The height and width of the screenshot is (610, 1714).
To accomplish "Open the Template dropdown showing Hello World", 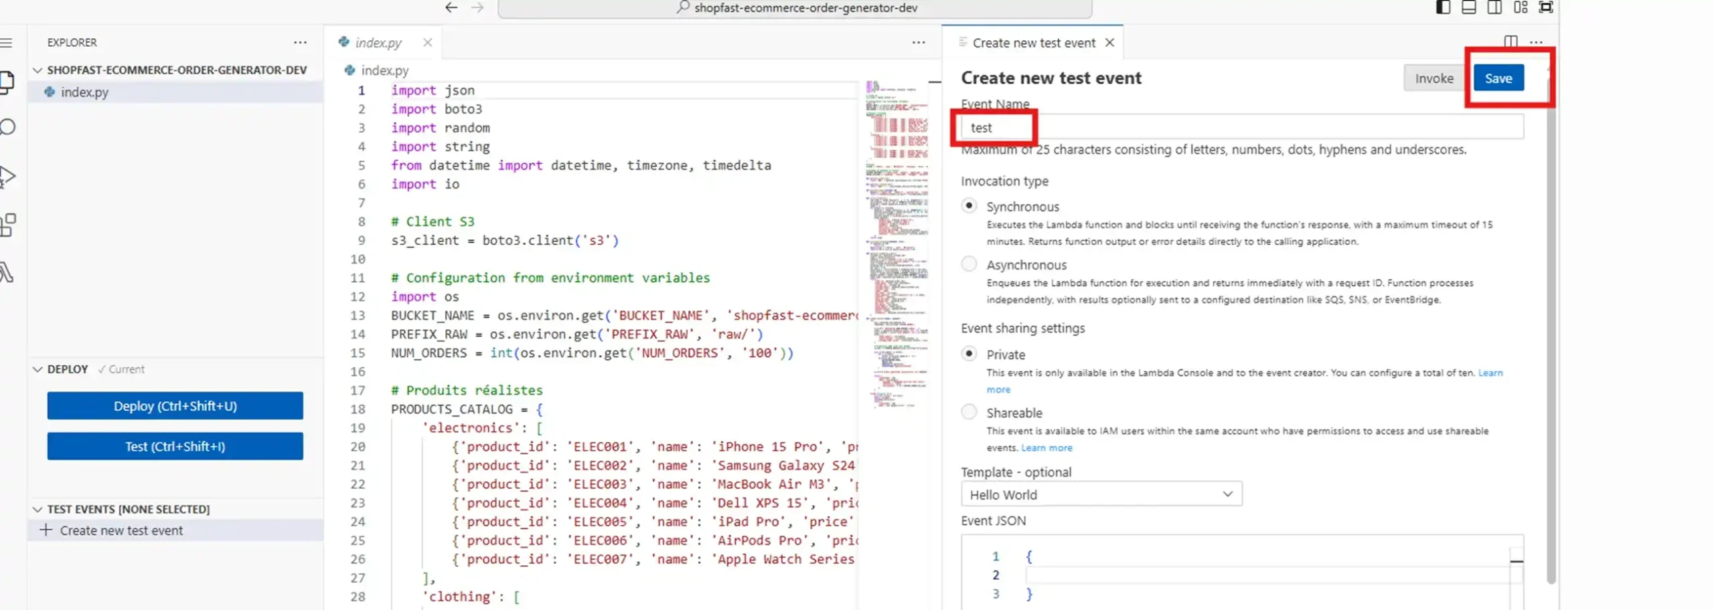I will coord(1101,494).
